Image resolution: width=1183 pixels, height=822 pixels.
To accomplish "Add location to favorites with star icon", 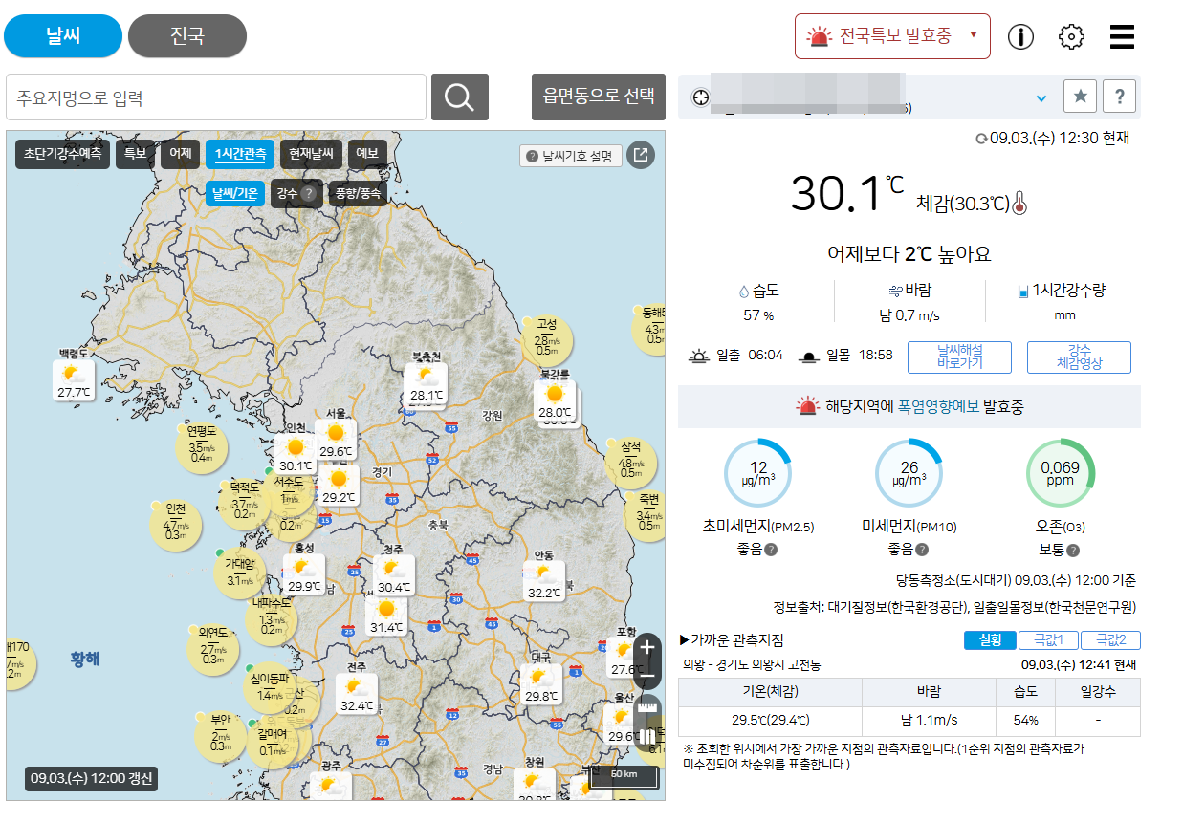I will click(x=1080, y=96).
